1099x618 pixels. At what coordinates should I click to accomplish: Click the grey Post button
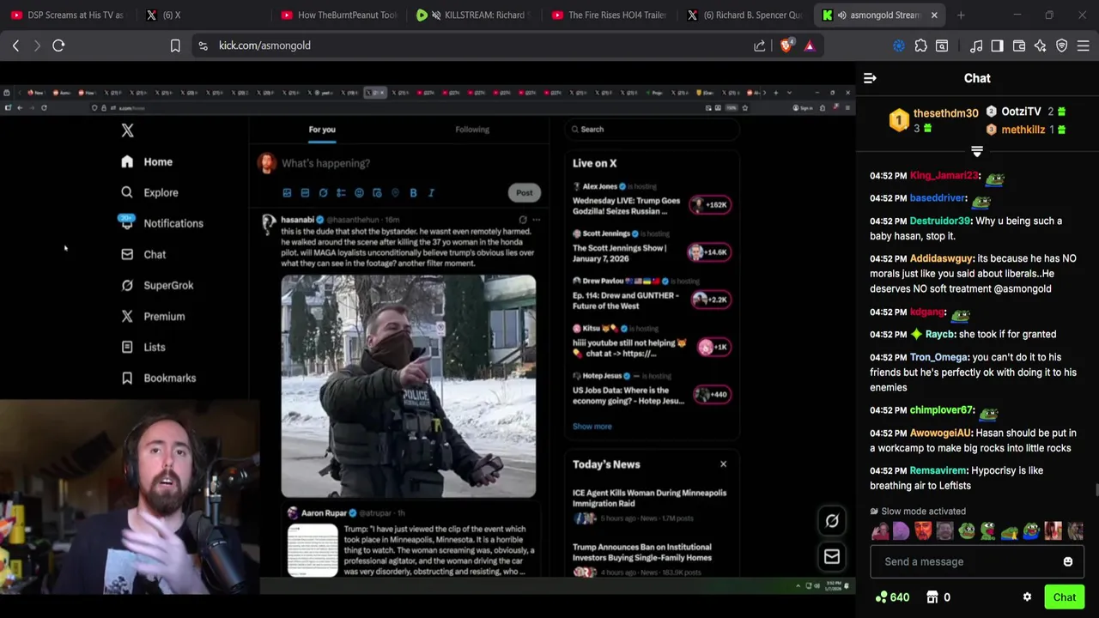[x=525, y=193]
